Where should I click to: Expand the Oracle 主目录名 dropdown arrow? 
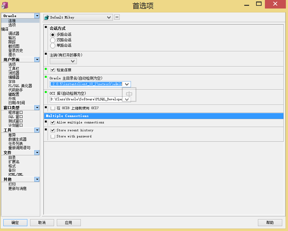pos(127,84)
